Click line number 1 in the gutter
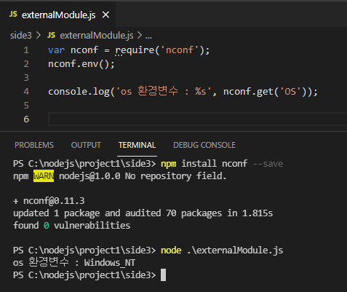This screenshot has height=292, width=347. coord(26,50)
